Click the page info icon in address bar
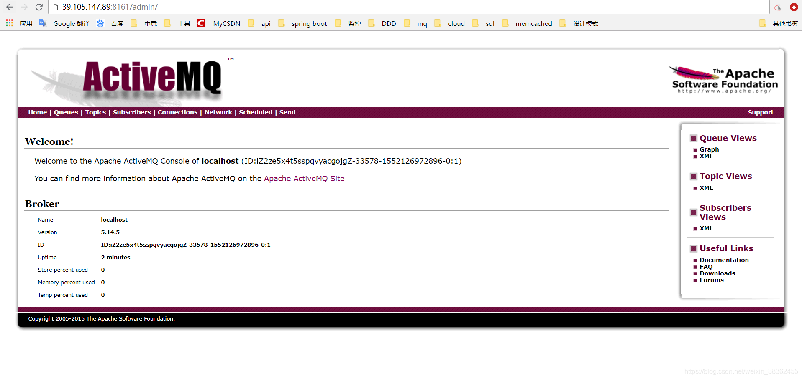802x379 pixels. pyautogui.click(x=55, y=7)
